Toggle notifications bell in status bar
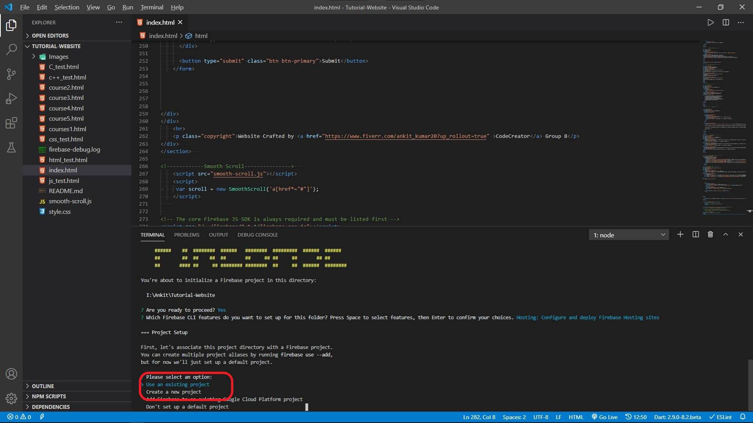Image resolution: width=753 pixels, height=423 pixels. 742,417
